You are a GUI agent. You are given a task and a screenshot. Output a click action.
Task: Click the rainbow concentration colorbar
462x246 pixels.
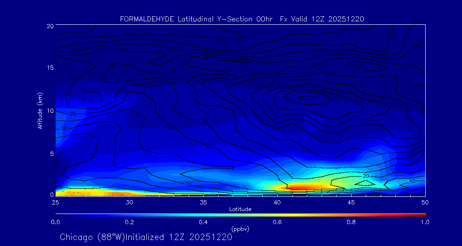[241, 215]
